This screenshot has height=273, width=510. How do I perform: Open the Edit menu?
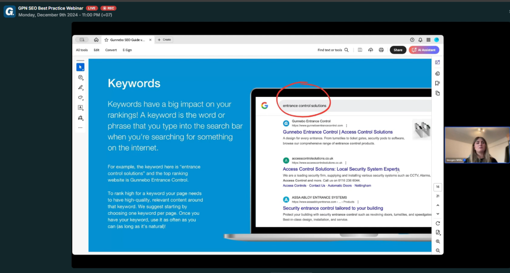click(97, 50)
